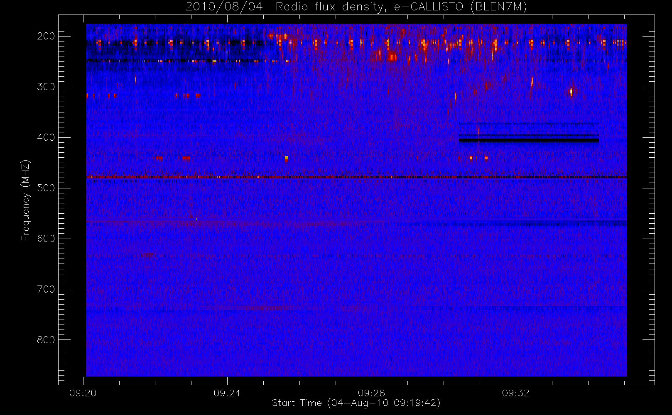Click the bright yellow burst spot near 300 MHz
Image resolution: width=672 pixels, height=415 pixels.
coord(571,92)
